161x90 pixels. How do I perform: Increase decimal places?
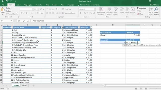coord(91,13)
